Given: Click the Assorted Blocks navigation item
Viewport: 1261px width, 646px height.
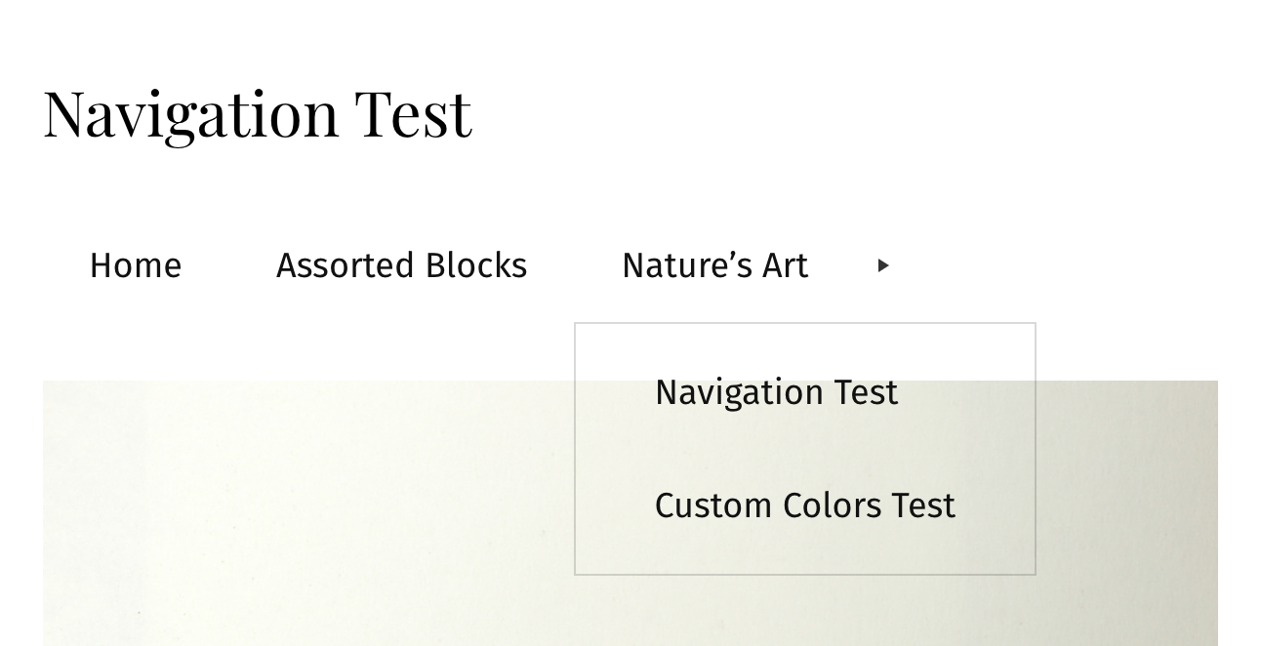Looking at the screenshot, I should [x=401, y=265].
